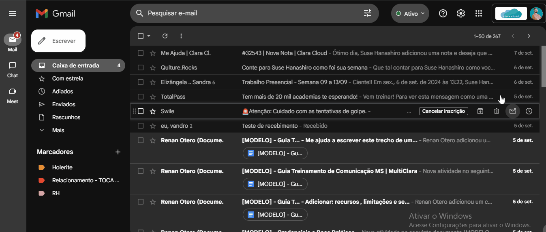This screenshot has height=232, width=546.
Task: Open the Clara Cloud account avatar
Action: (x=536, y=13)
